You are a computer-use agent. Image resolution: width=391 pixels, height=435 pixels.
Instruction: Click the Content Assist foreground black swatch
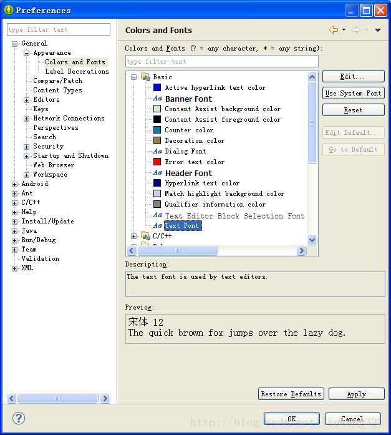tap(157, 119)
